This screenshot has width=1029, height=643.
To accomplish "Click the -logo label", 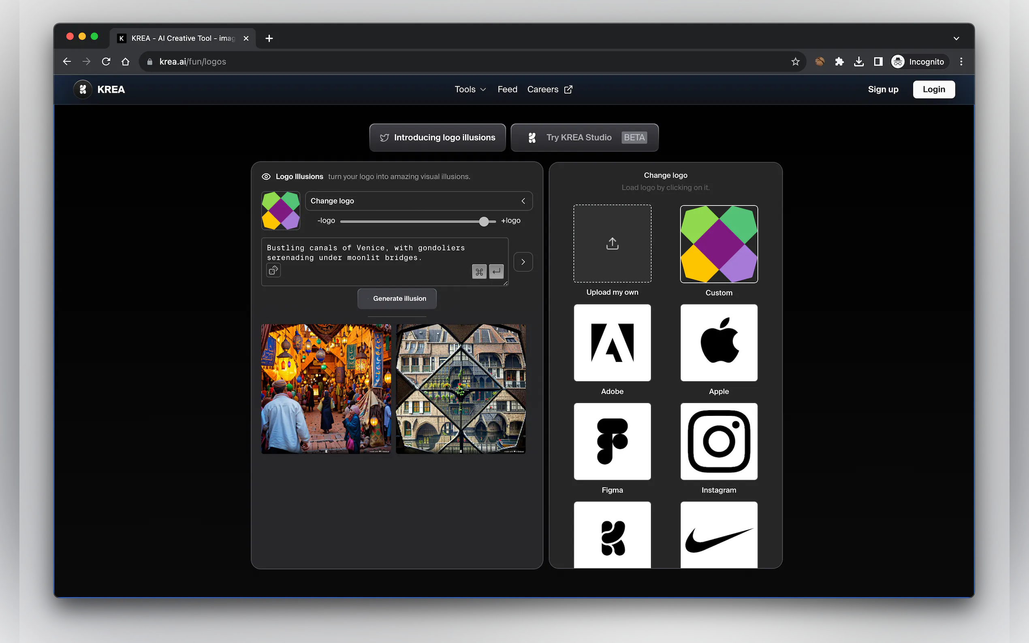I will [326, 220].
